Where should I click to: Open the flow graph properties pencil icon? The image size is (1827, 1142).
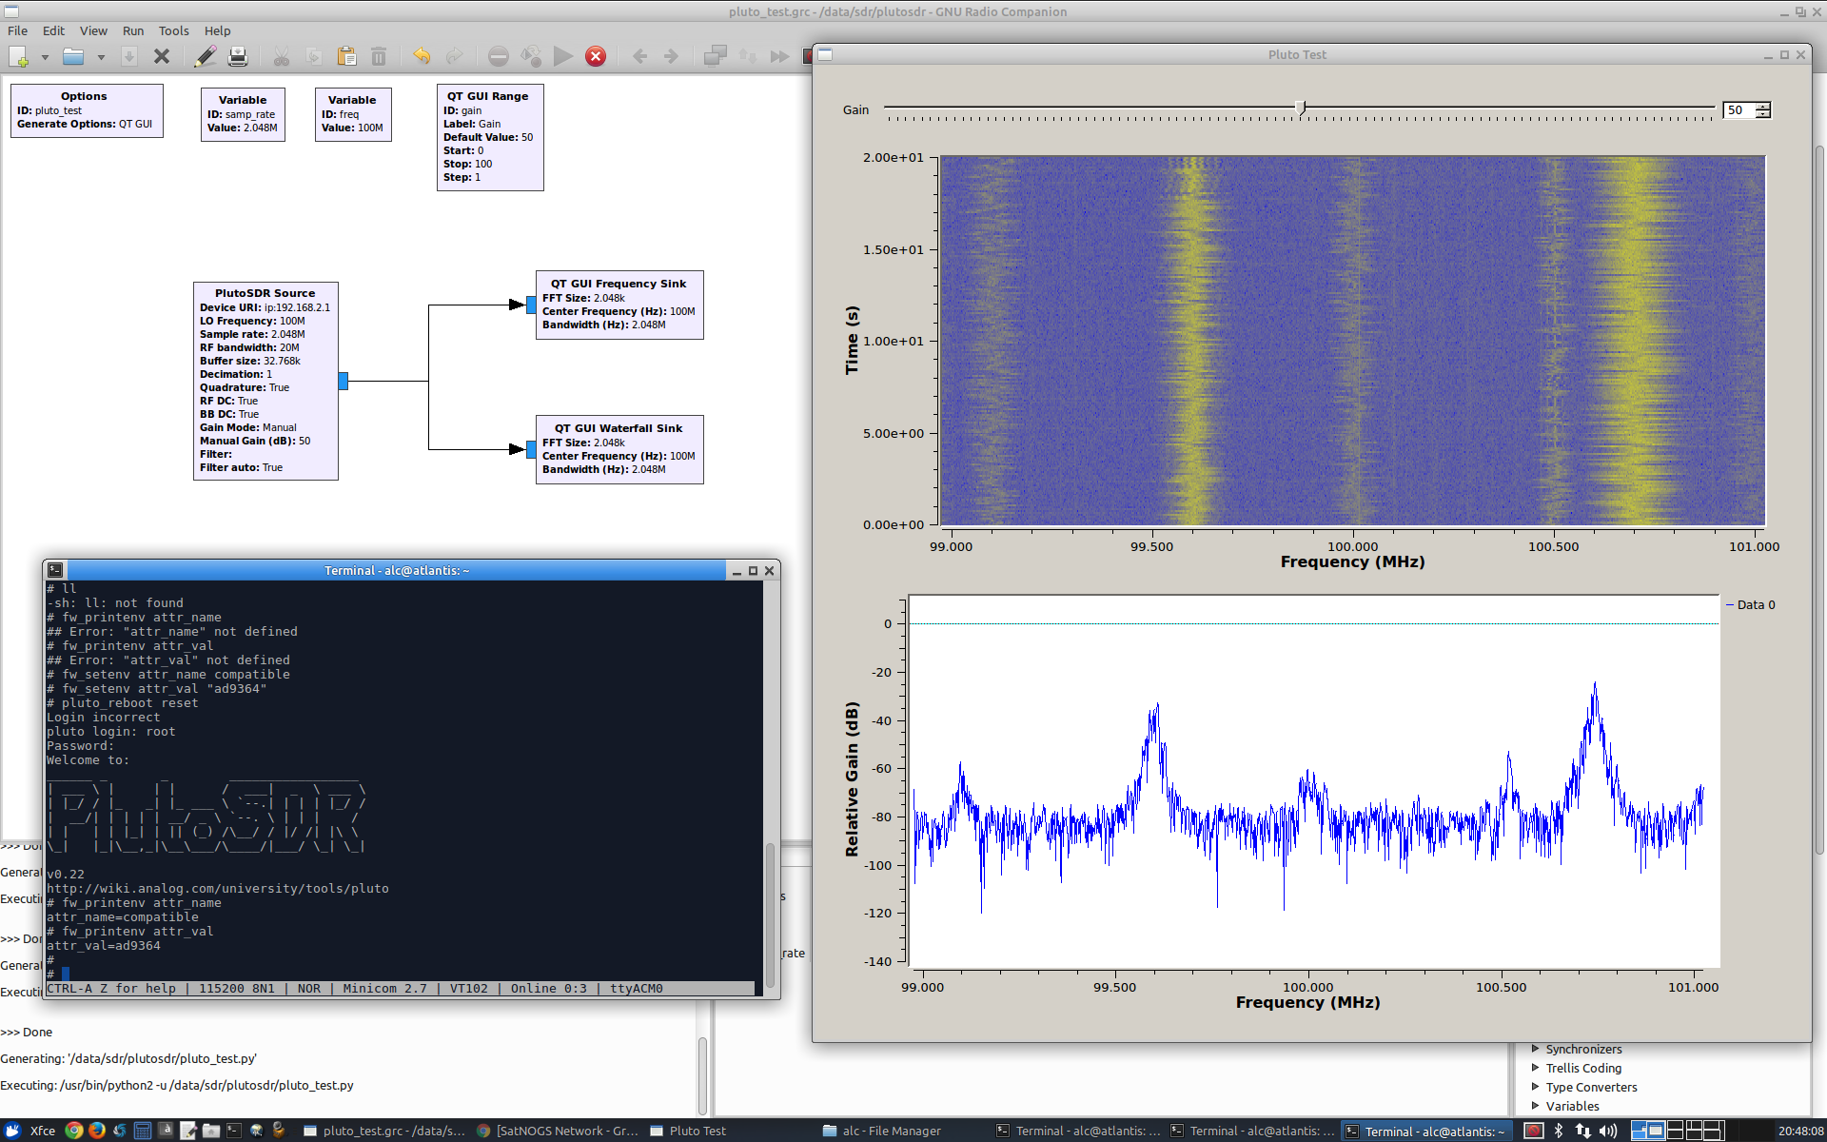[x=205, y=57]
